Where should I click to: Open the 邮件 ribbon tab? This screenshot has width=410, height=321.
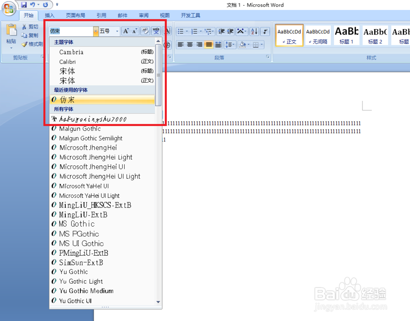(x=122, y=16)
